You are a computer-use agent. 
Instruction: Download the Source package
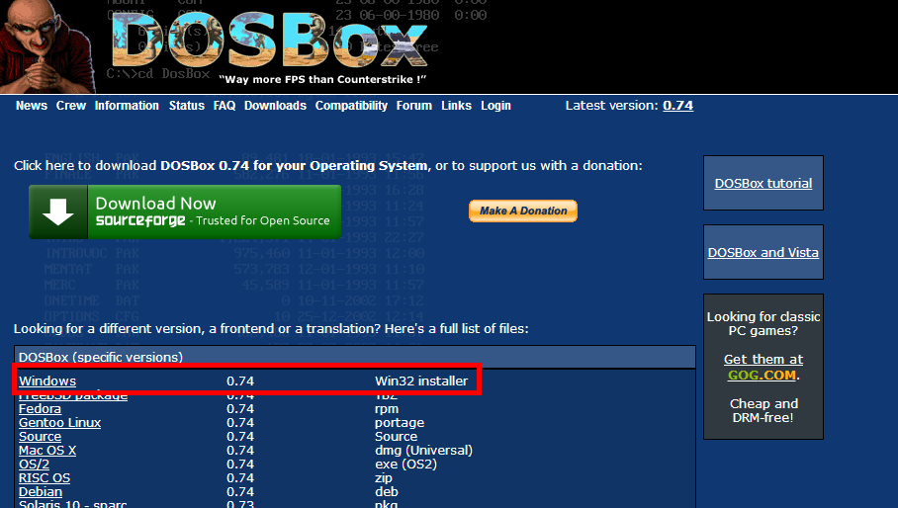41,437
